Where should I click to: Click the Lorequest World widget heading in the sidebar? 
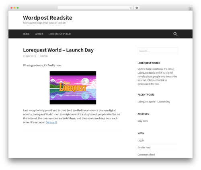[x=149, y=63]
